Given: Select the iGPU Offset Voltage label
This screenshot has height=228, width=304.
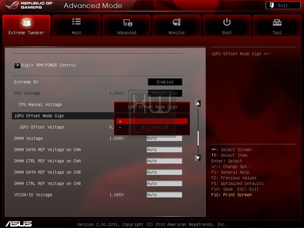Looking at the screenshot, I should (42, 127).
